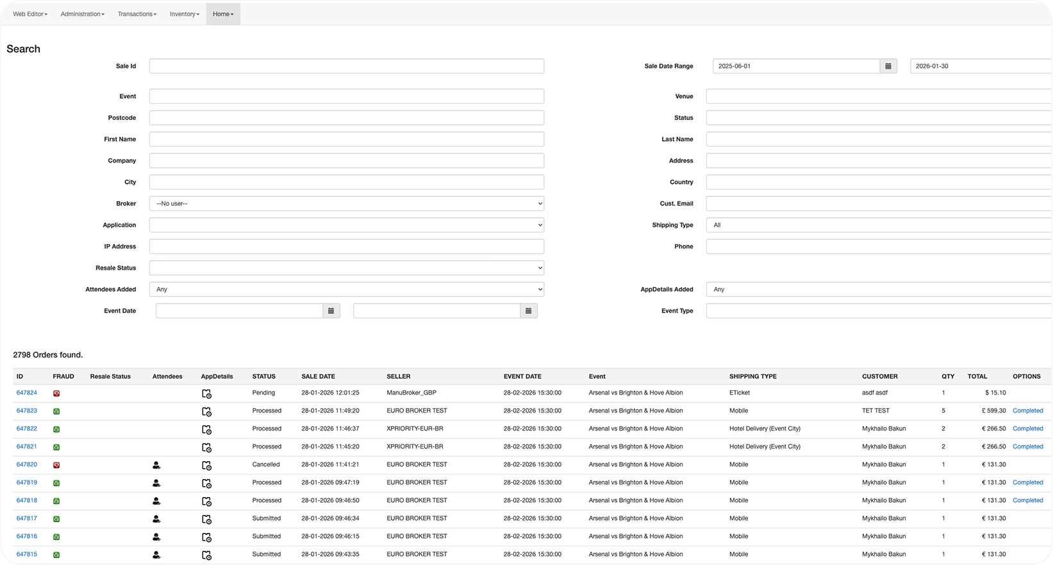Open calendar picker for Sale Date Range start
Screen dimensions: 1053x565
(888, 66)
